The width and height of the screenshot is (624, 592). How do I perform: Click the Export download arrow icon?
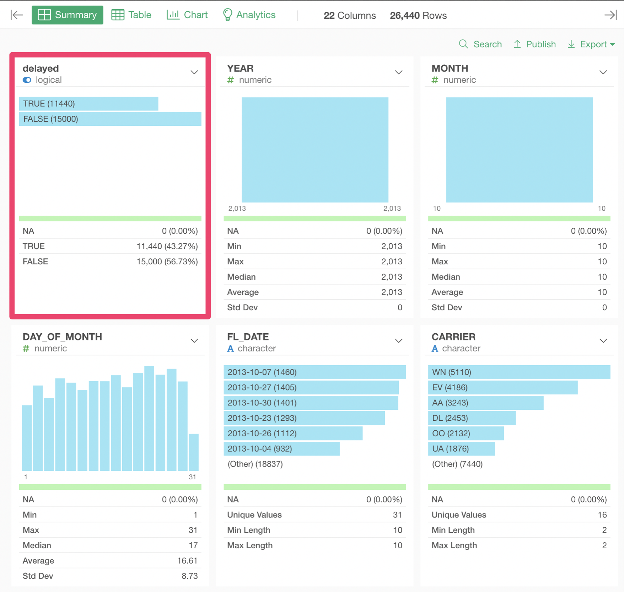click(571, 44)
